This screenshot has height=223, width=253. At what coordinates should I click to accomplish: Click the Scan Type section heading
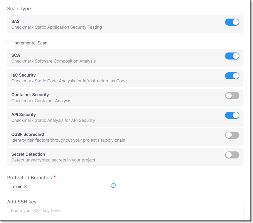[x=19, y=9]
